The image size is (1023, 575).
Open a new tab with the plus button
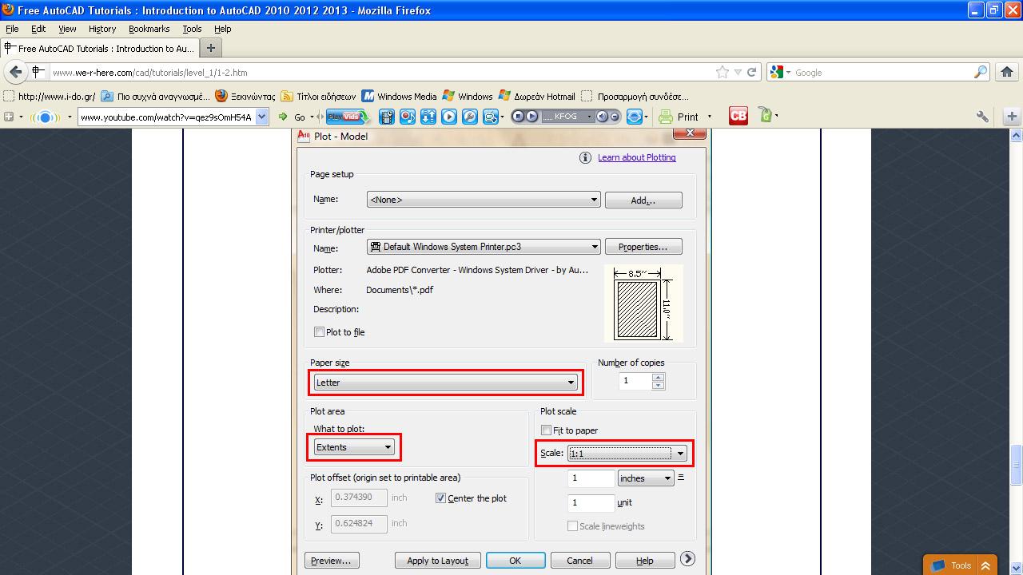[x=211, y=48]
